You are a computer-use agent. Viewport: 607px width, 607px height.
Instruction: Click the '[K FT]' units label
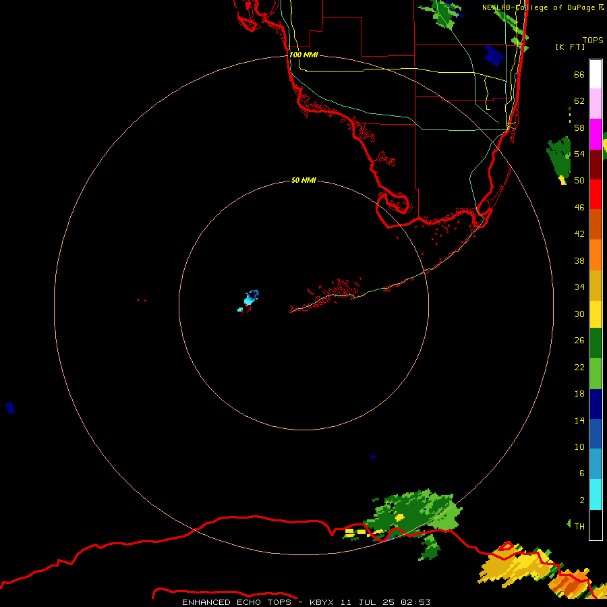570,47
